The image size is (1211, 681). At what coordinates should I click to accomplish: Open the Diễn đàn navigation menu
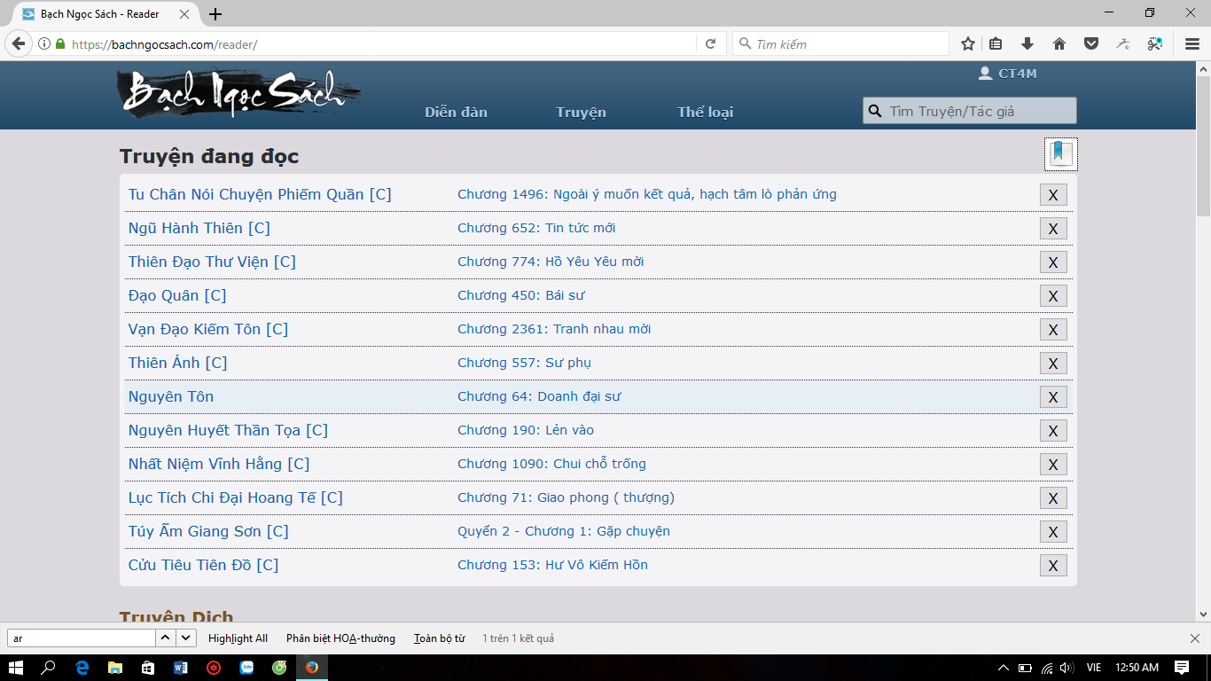tap(456, 112)
